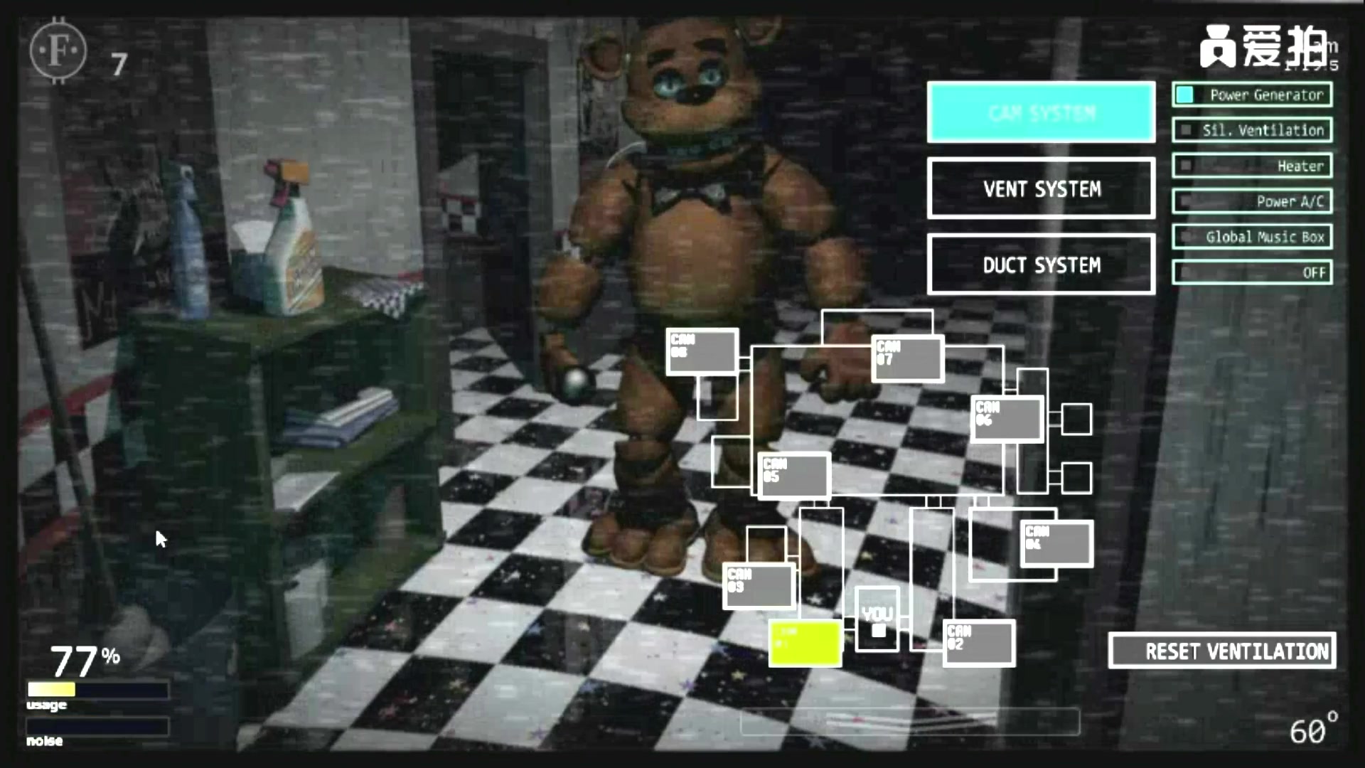This screenshot has width=1365, height=768.
Task: Select the CAM 02 camera node
Action: tap(975, 641)
